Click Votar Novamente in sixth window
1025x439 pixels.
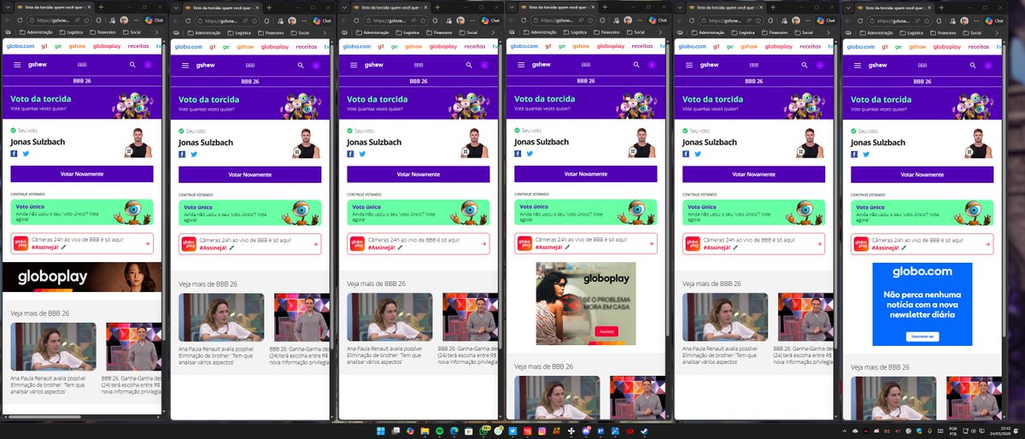coord(923,173)
